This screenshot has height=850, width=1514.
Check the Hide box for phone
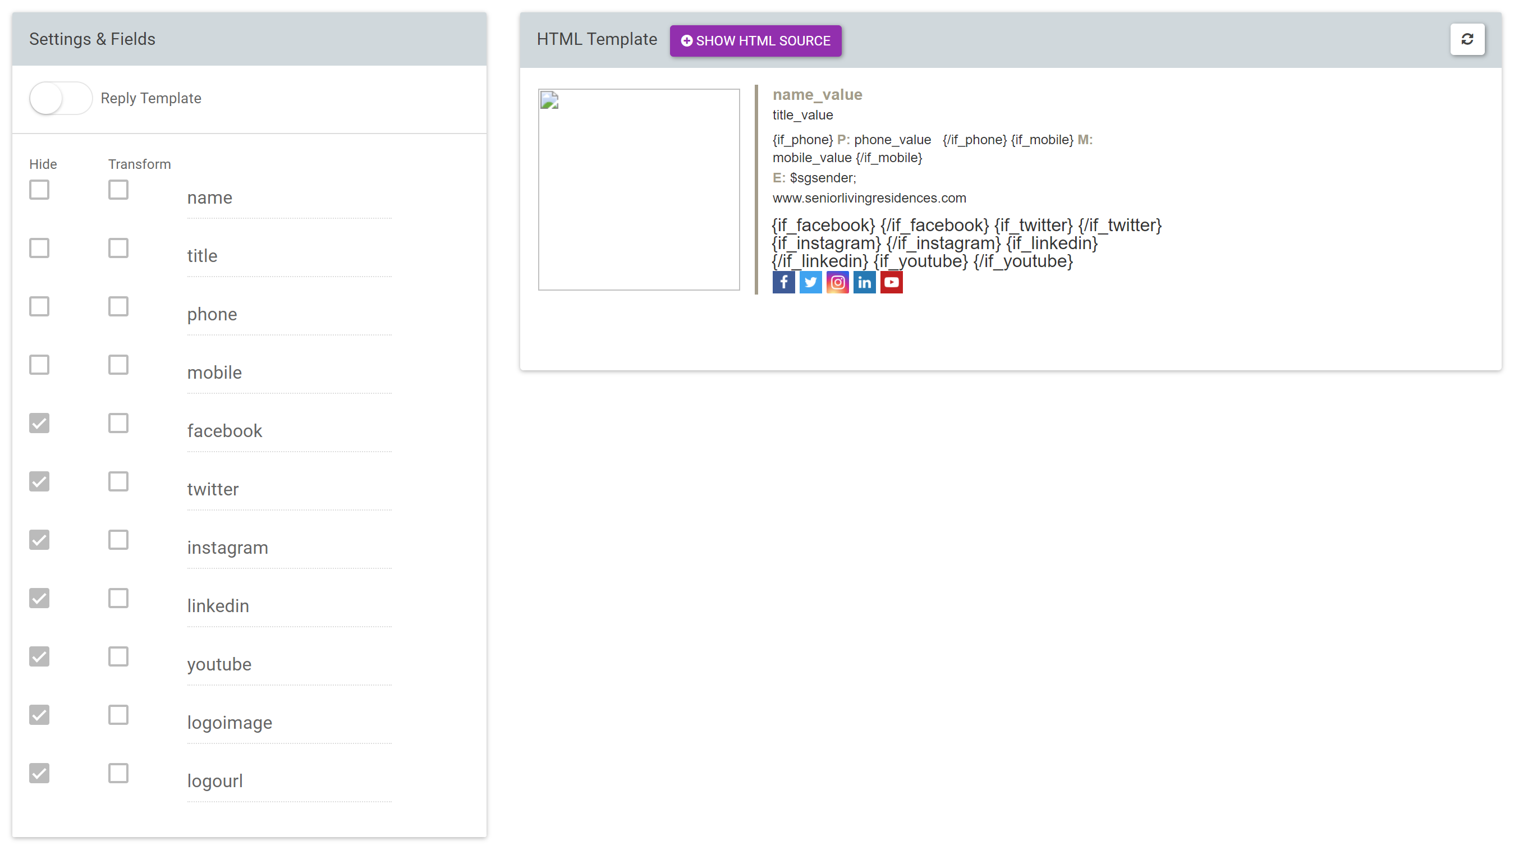point(39,306)
